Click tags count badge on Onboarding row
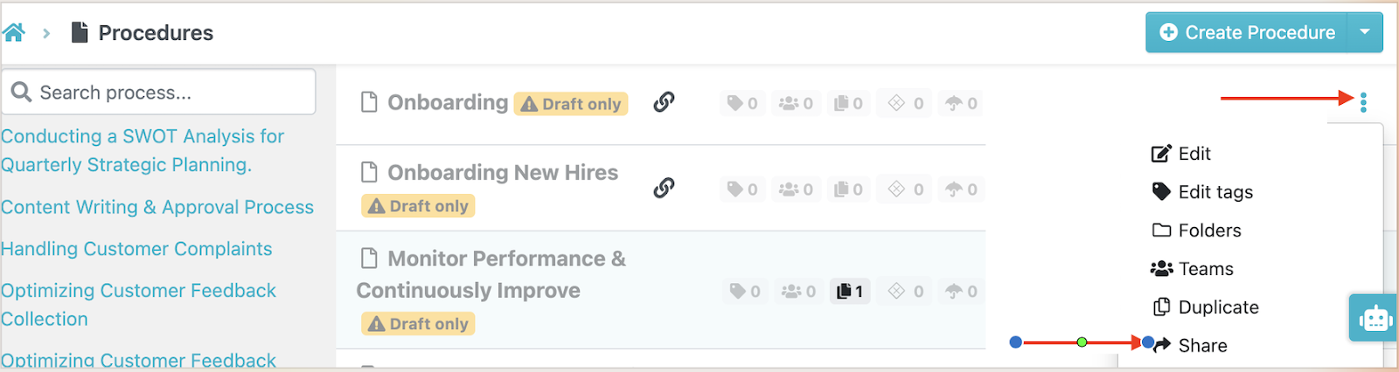Viewport: 1399px width, 372px height. 742,103
